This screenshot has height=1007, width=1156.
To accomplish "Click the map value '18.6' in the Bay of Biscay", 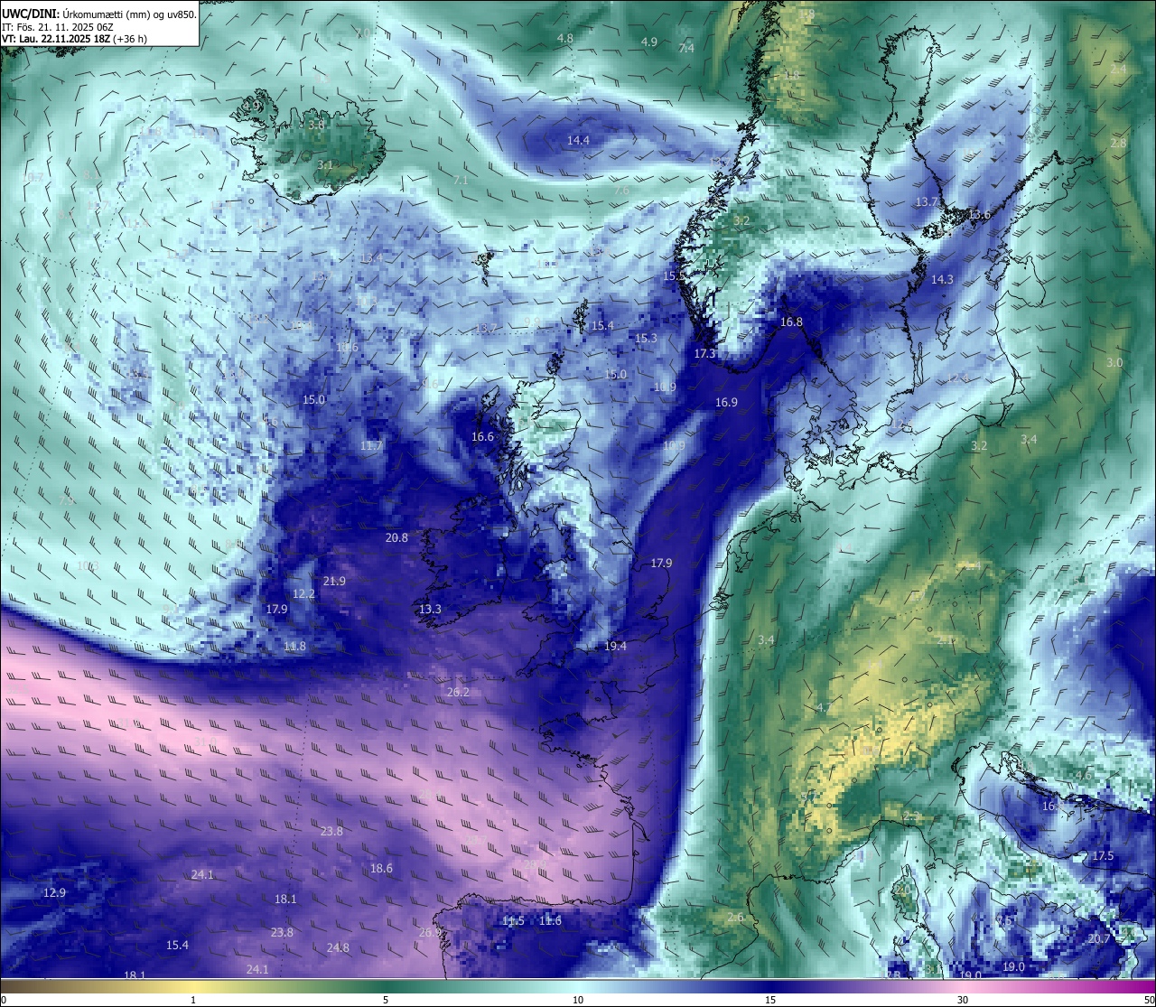I will 381,869.
